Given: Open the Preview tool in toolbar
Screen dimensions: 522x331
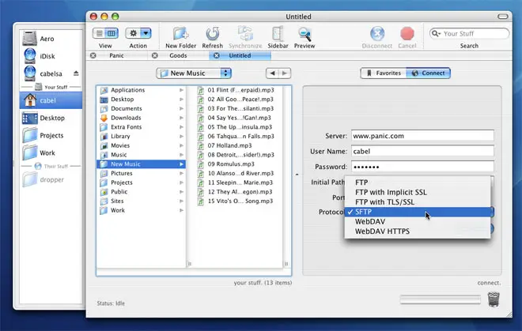Looking at the screenshot, I should pos(304,34).
